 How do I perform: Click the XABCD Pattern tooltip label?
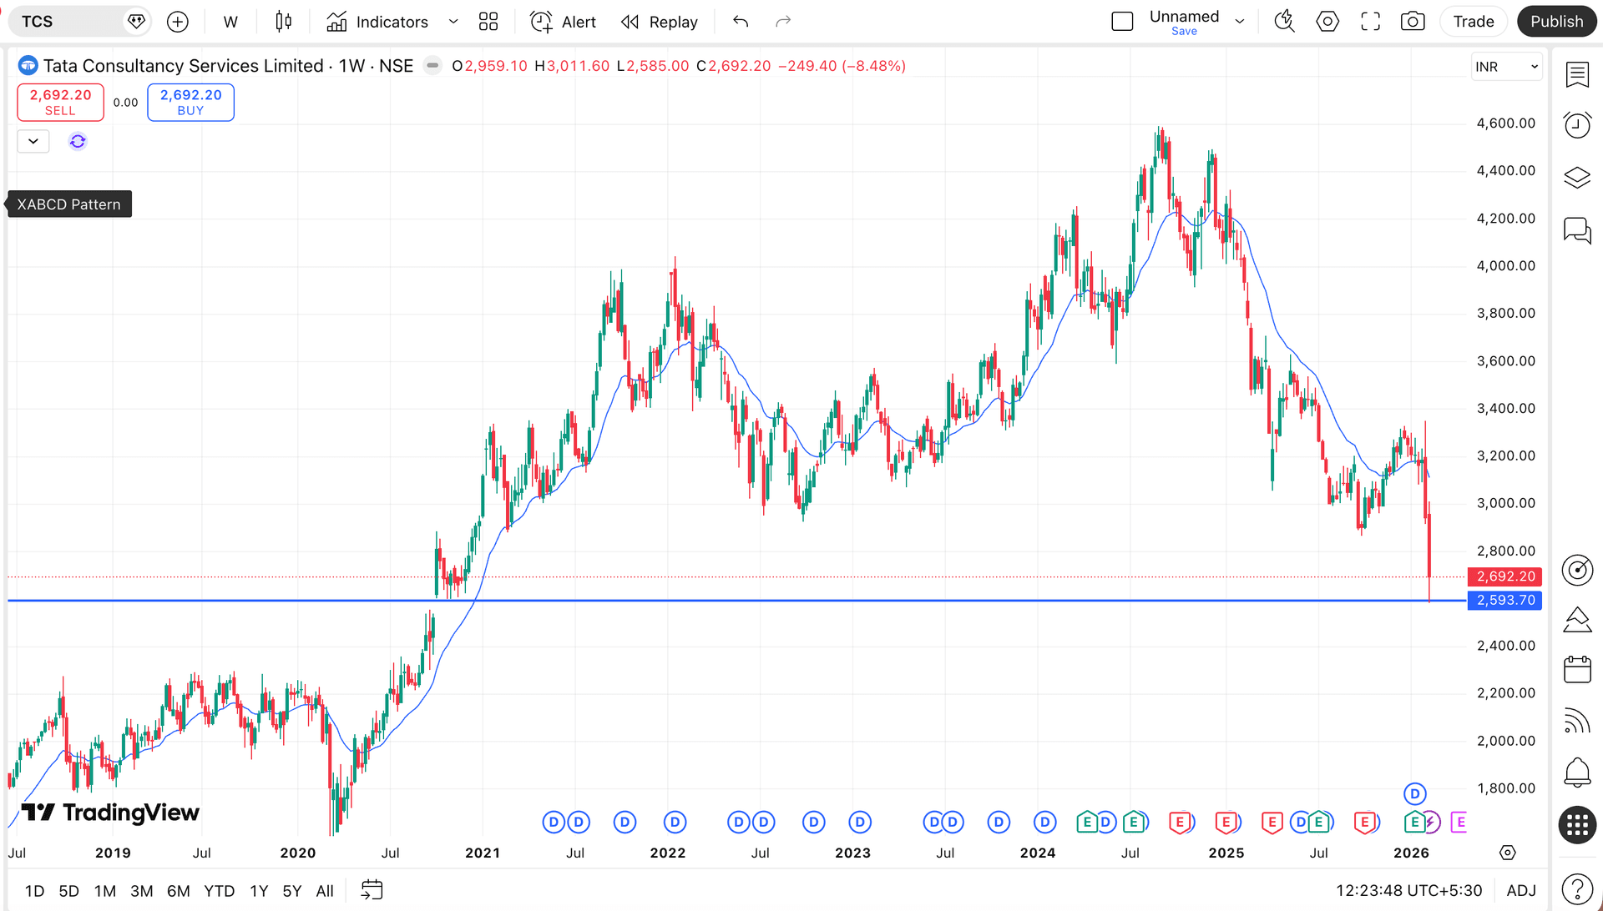[69, 204]
